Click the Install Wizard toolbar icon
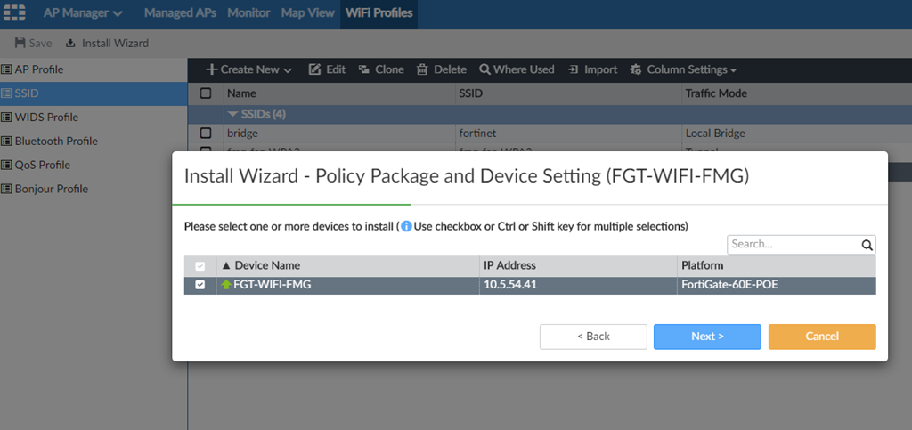This screenshot has width=912, height=430. point(70,43)
